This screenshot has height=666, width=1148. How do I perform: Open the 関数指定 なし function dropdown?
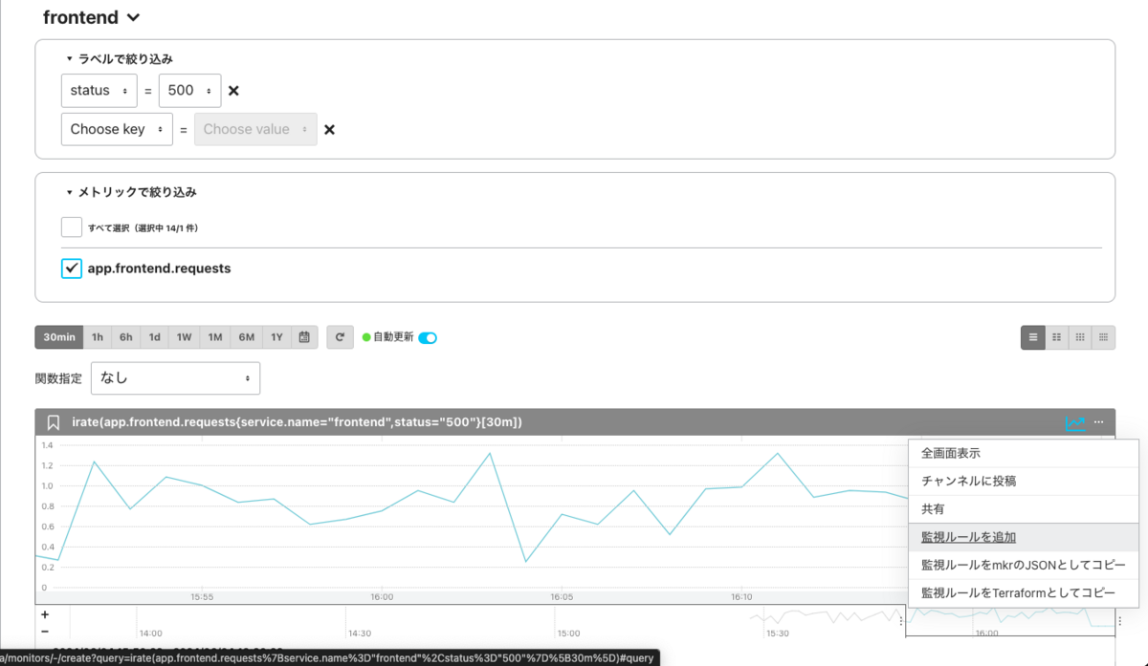(x=175, y=378)
